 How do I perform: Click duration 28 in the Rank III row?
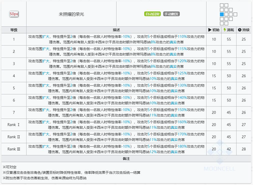pos(244,149)
